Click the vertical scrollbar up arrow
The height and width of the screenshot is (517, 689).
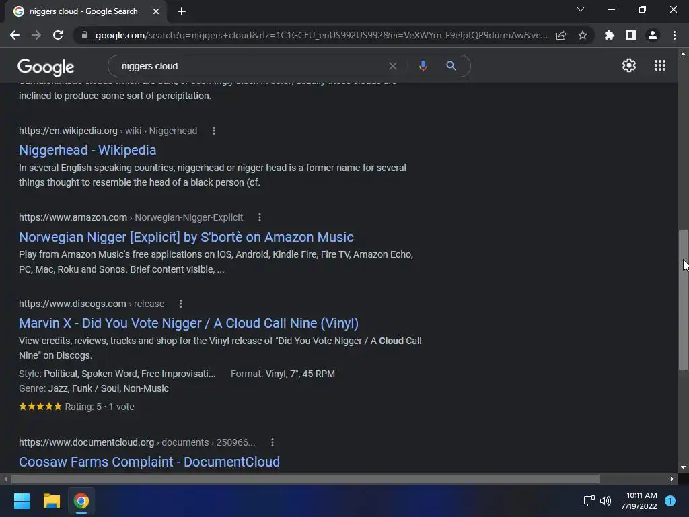point(683,54)
